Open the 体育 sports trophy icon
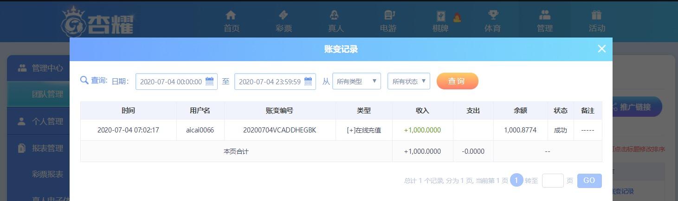Viewport: 678px width, 201px height. [x=492, y=16]
